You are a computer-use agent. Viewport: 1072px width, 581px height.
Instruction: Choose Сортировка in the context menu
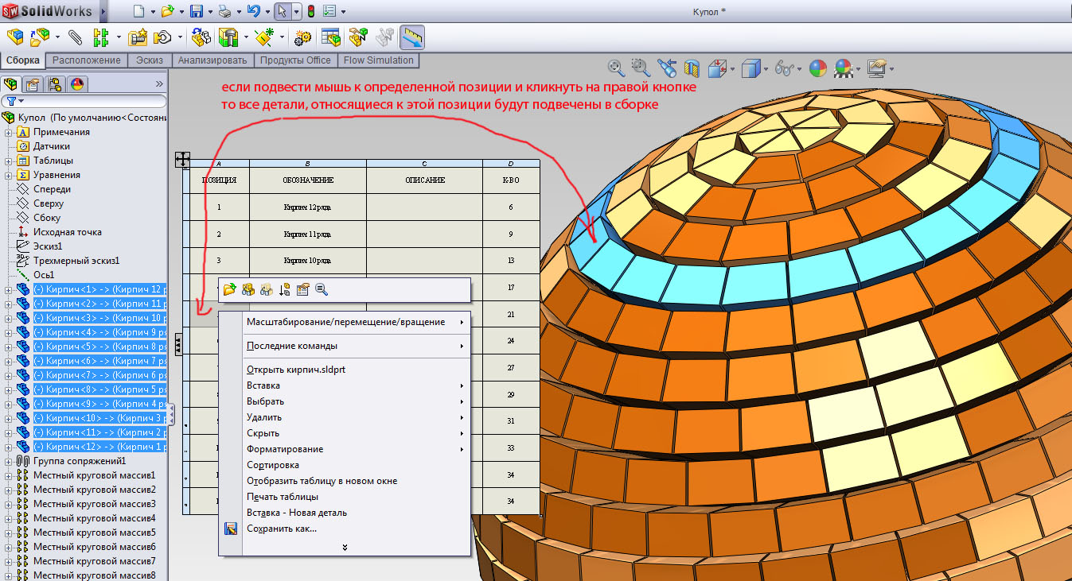pyautogui.click(x=273, y=465)
